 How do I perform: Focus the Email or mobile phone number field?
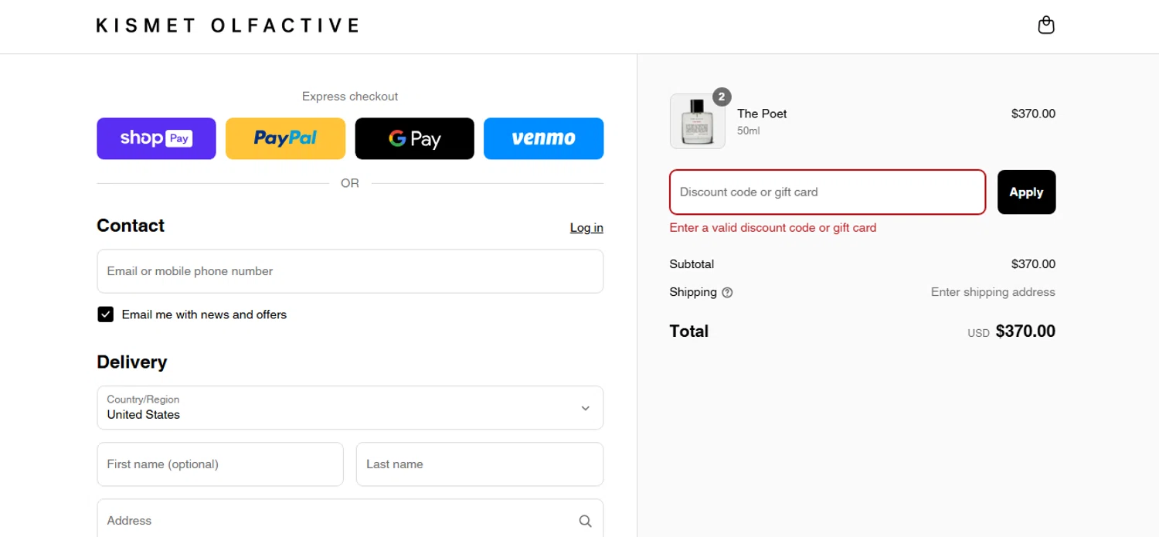350,271
